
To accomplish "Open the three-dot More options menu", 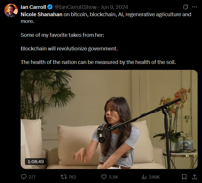I will [194, 7].
